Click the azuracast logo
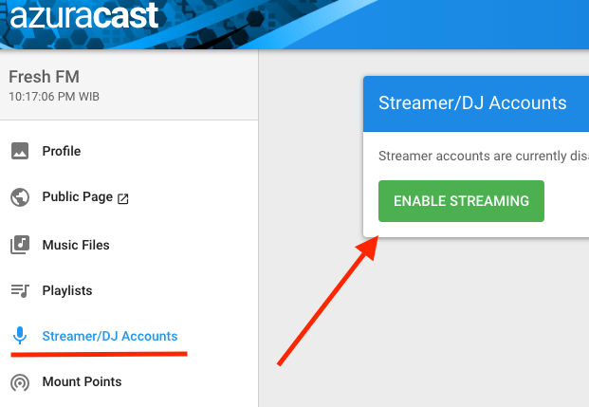This screenshot has height=407, width=589. coord(84,16)
